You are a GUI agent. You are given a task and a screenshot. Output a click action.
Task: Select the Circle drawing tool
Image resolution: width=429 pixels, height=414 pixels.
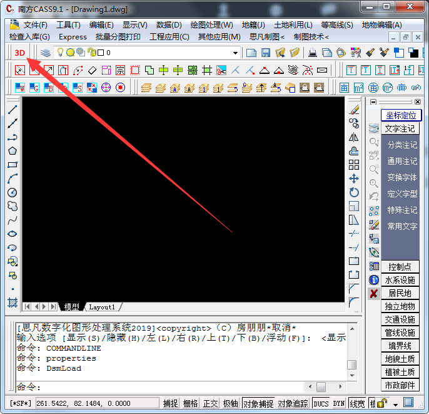pyautogui.click(x=13, y=192)
